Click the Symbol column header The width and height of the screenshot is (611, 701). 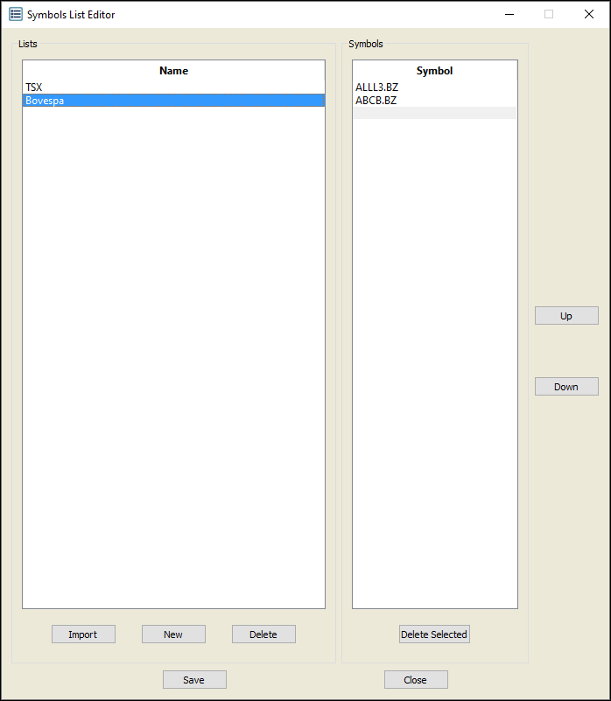point(434,71)
